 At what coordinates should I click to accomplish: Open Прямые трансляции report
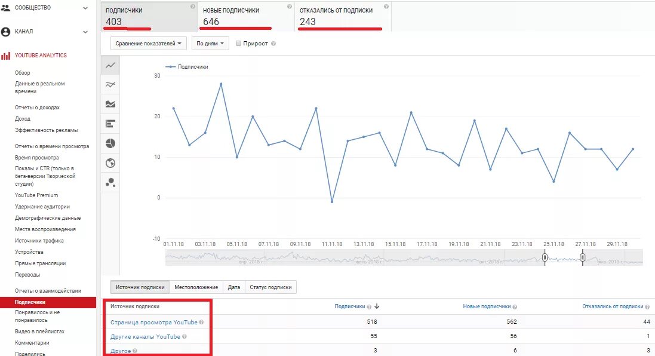coord(40,263)
